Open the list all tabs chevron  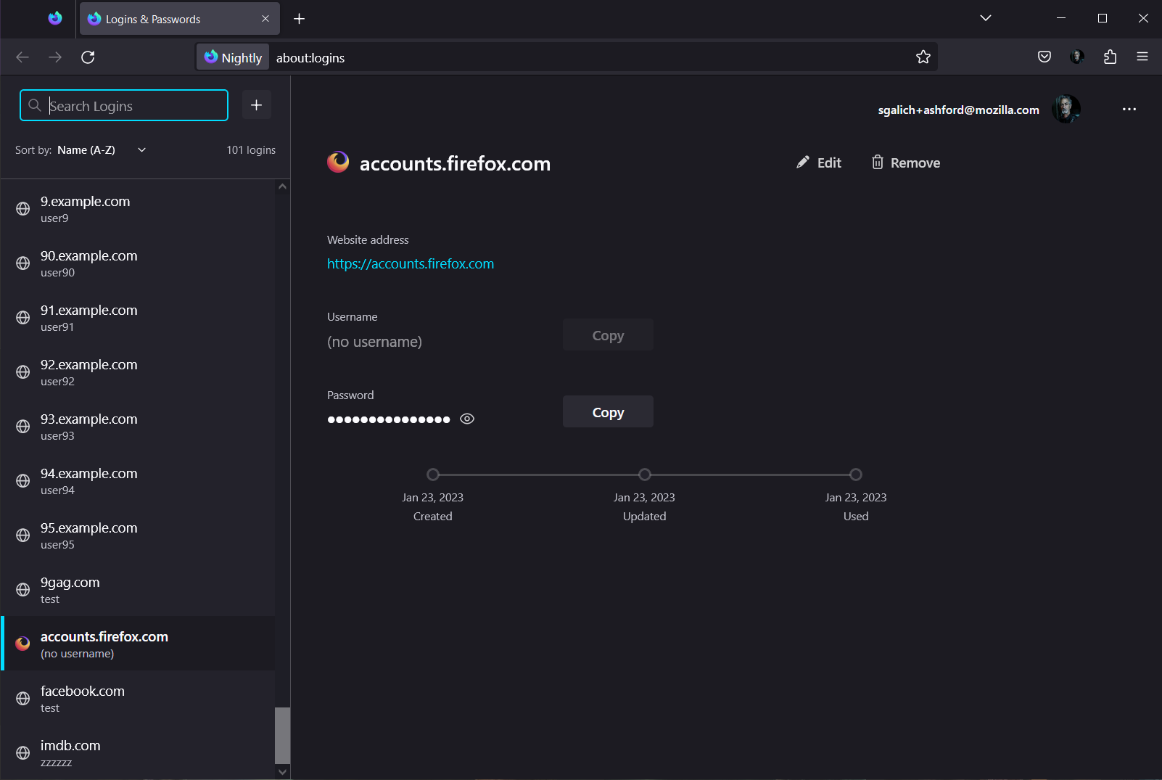point(985,18)
